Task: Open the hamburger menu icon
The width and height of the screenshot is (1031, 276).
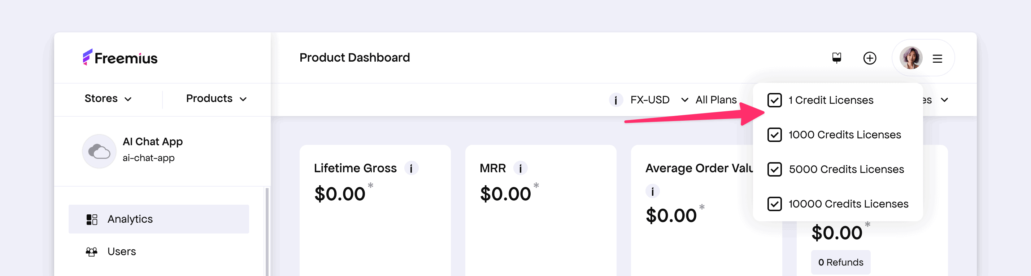Action: tap(937, 59)
